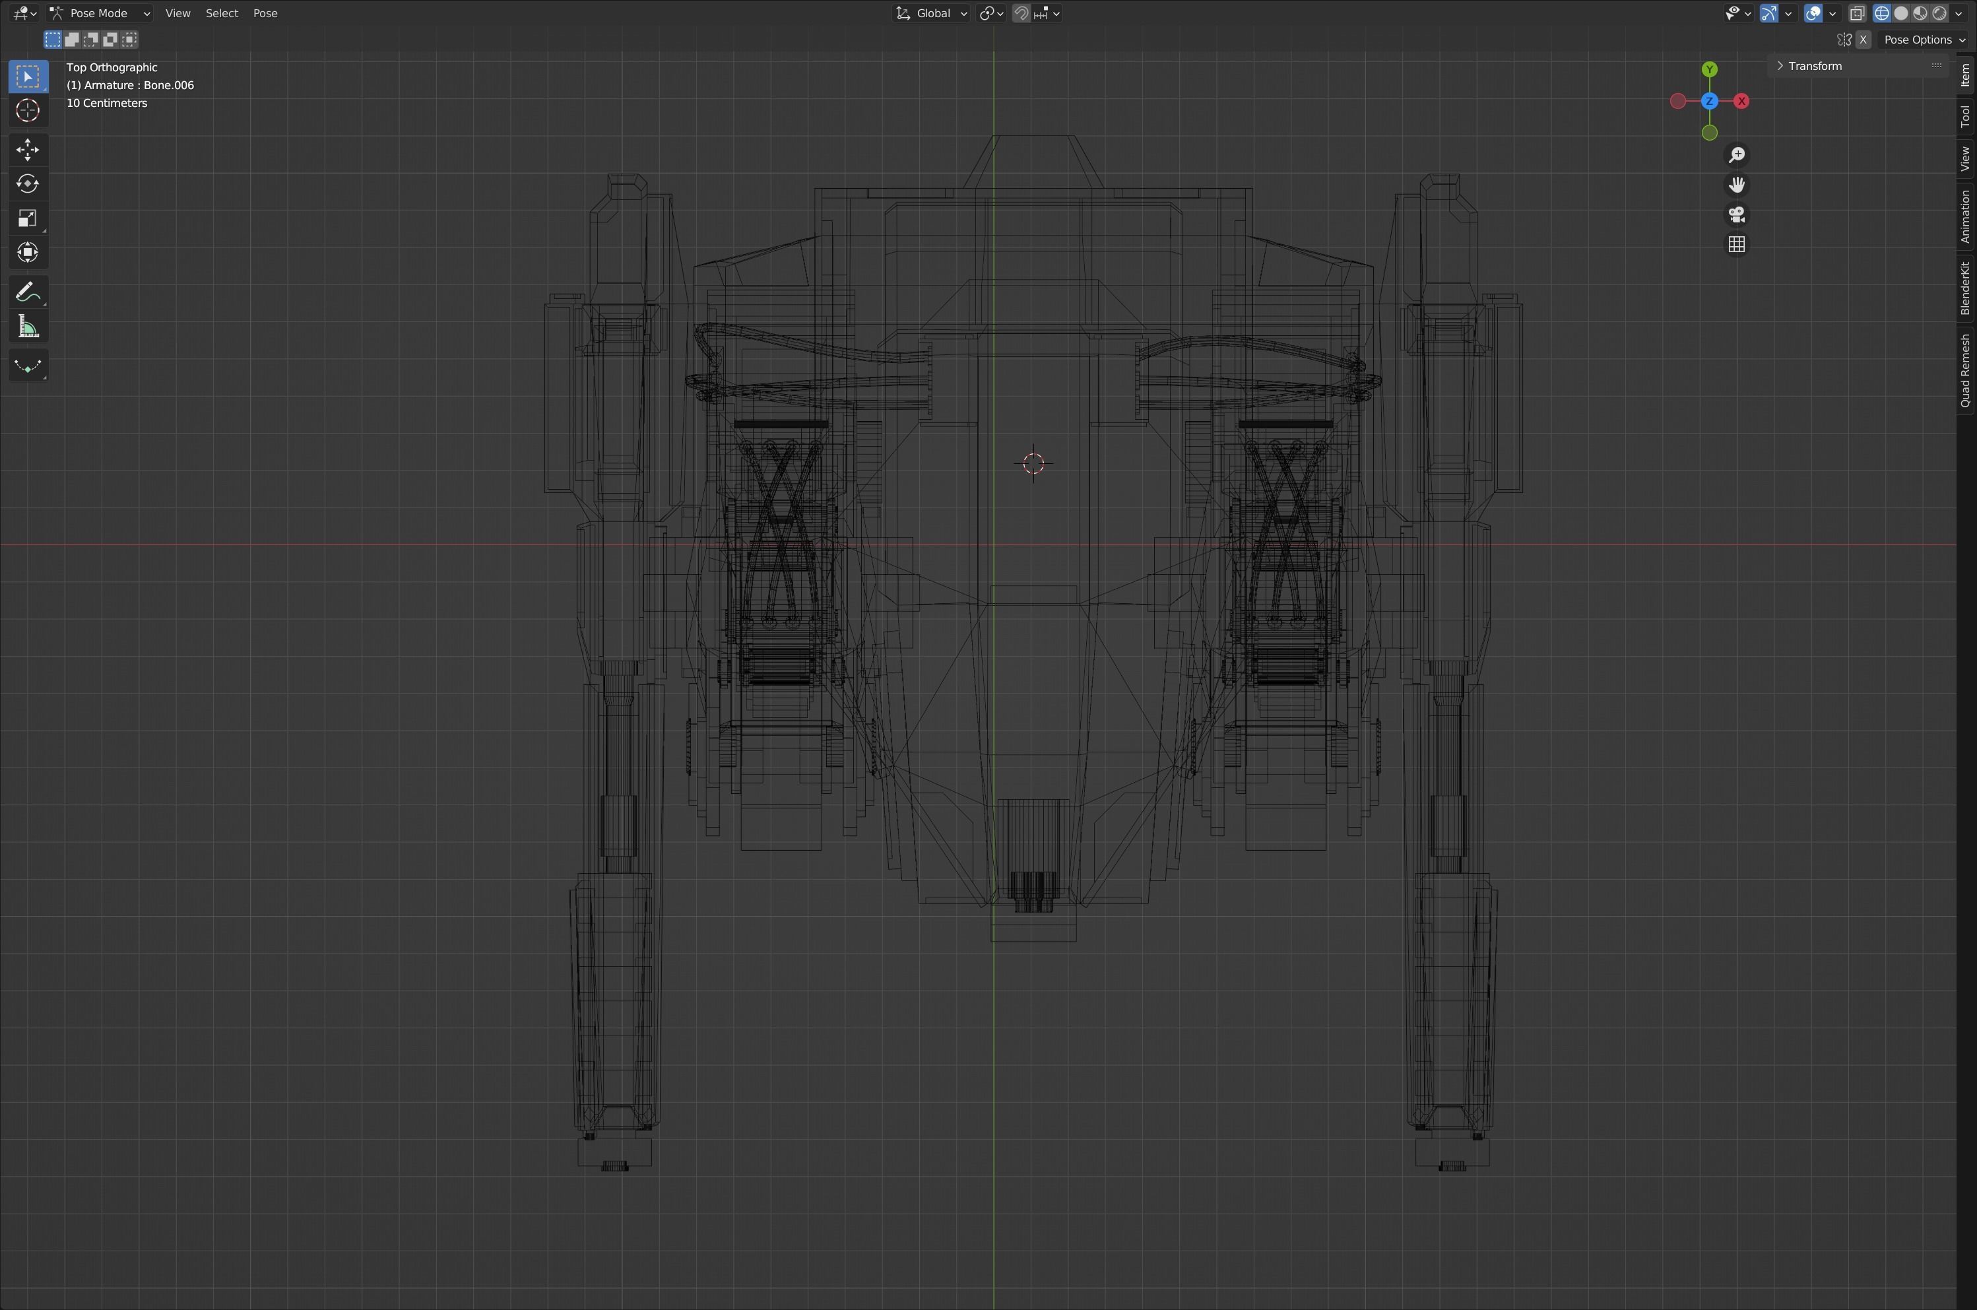The width and height of the screenshot is (1977, 1310).
Task: Select the Measure tool
Action: pos(28,327)
